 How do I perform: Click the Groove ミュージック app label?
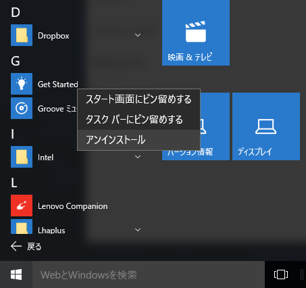tap(57, 109)
